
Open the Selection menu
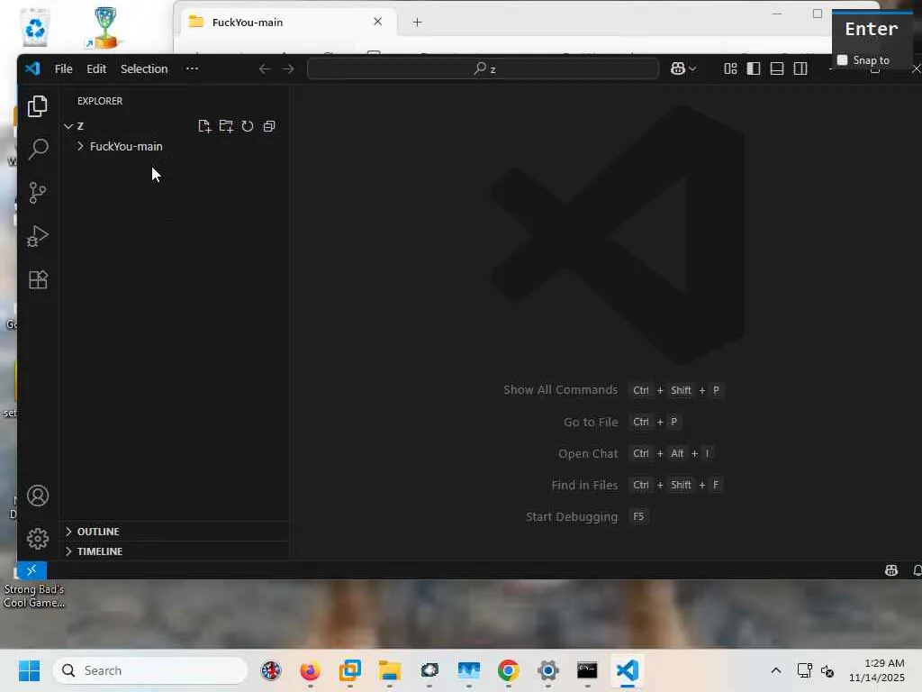pyautogui.click(x=144, y=68)
